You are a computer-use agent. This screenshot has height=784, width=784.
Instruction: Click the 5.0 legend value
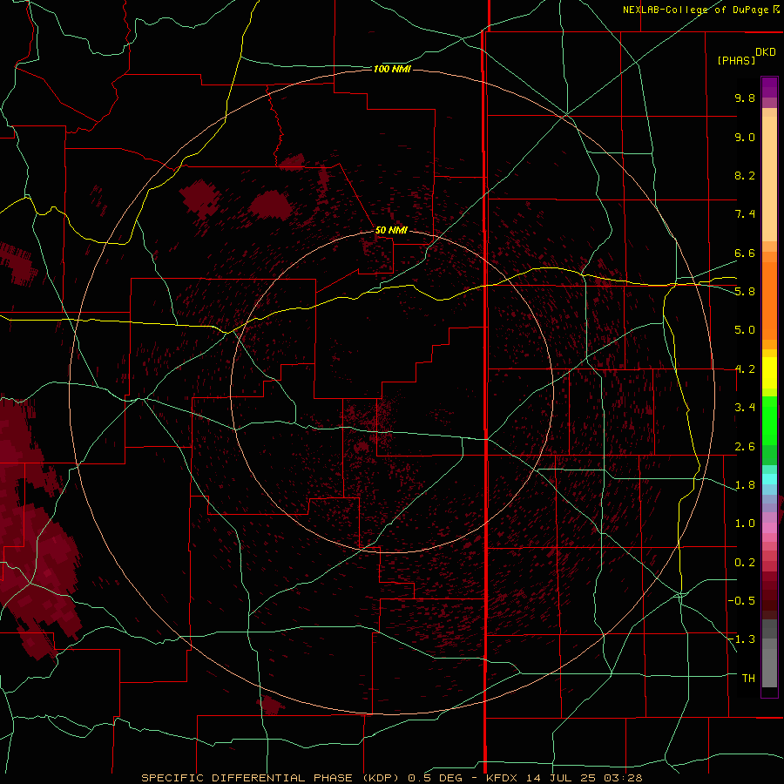coord(745,330)
